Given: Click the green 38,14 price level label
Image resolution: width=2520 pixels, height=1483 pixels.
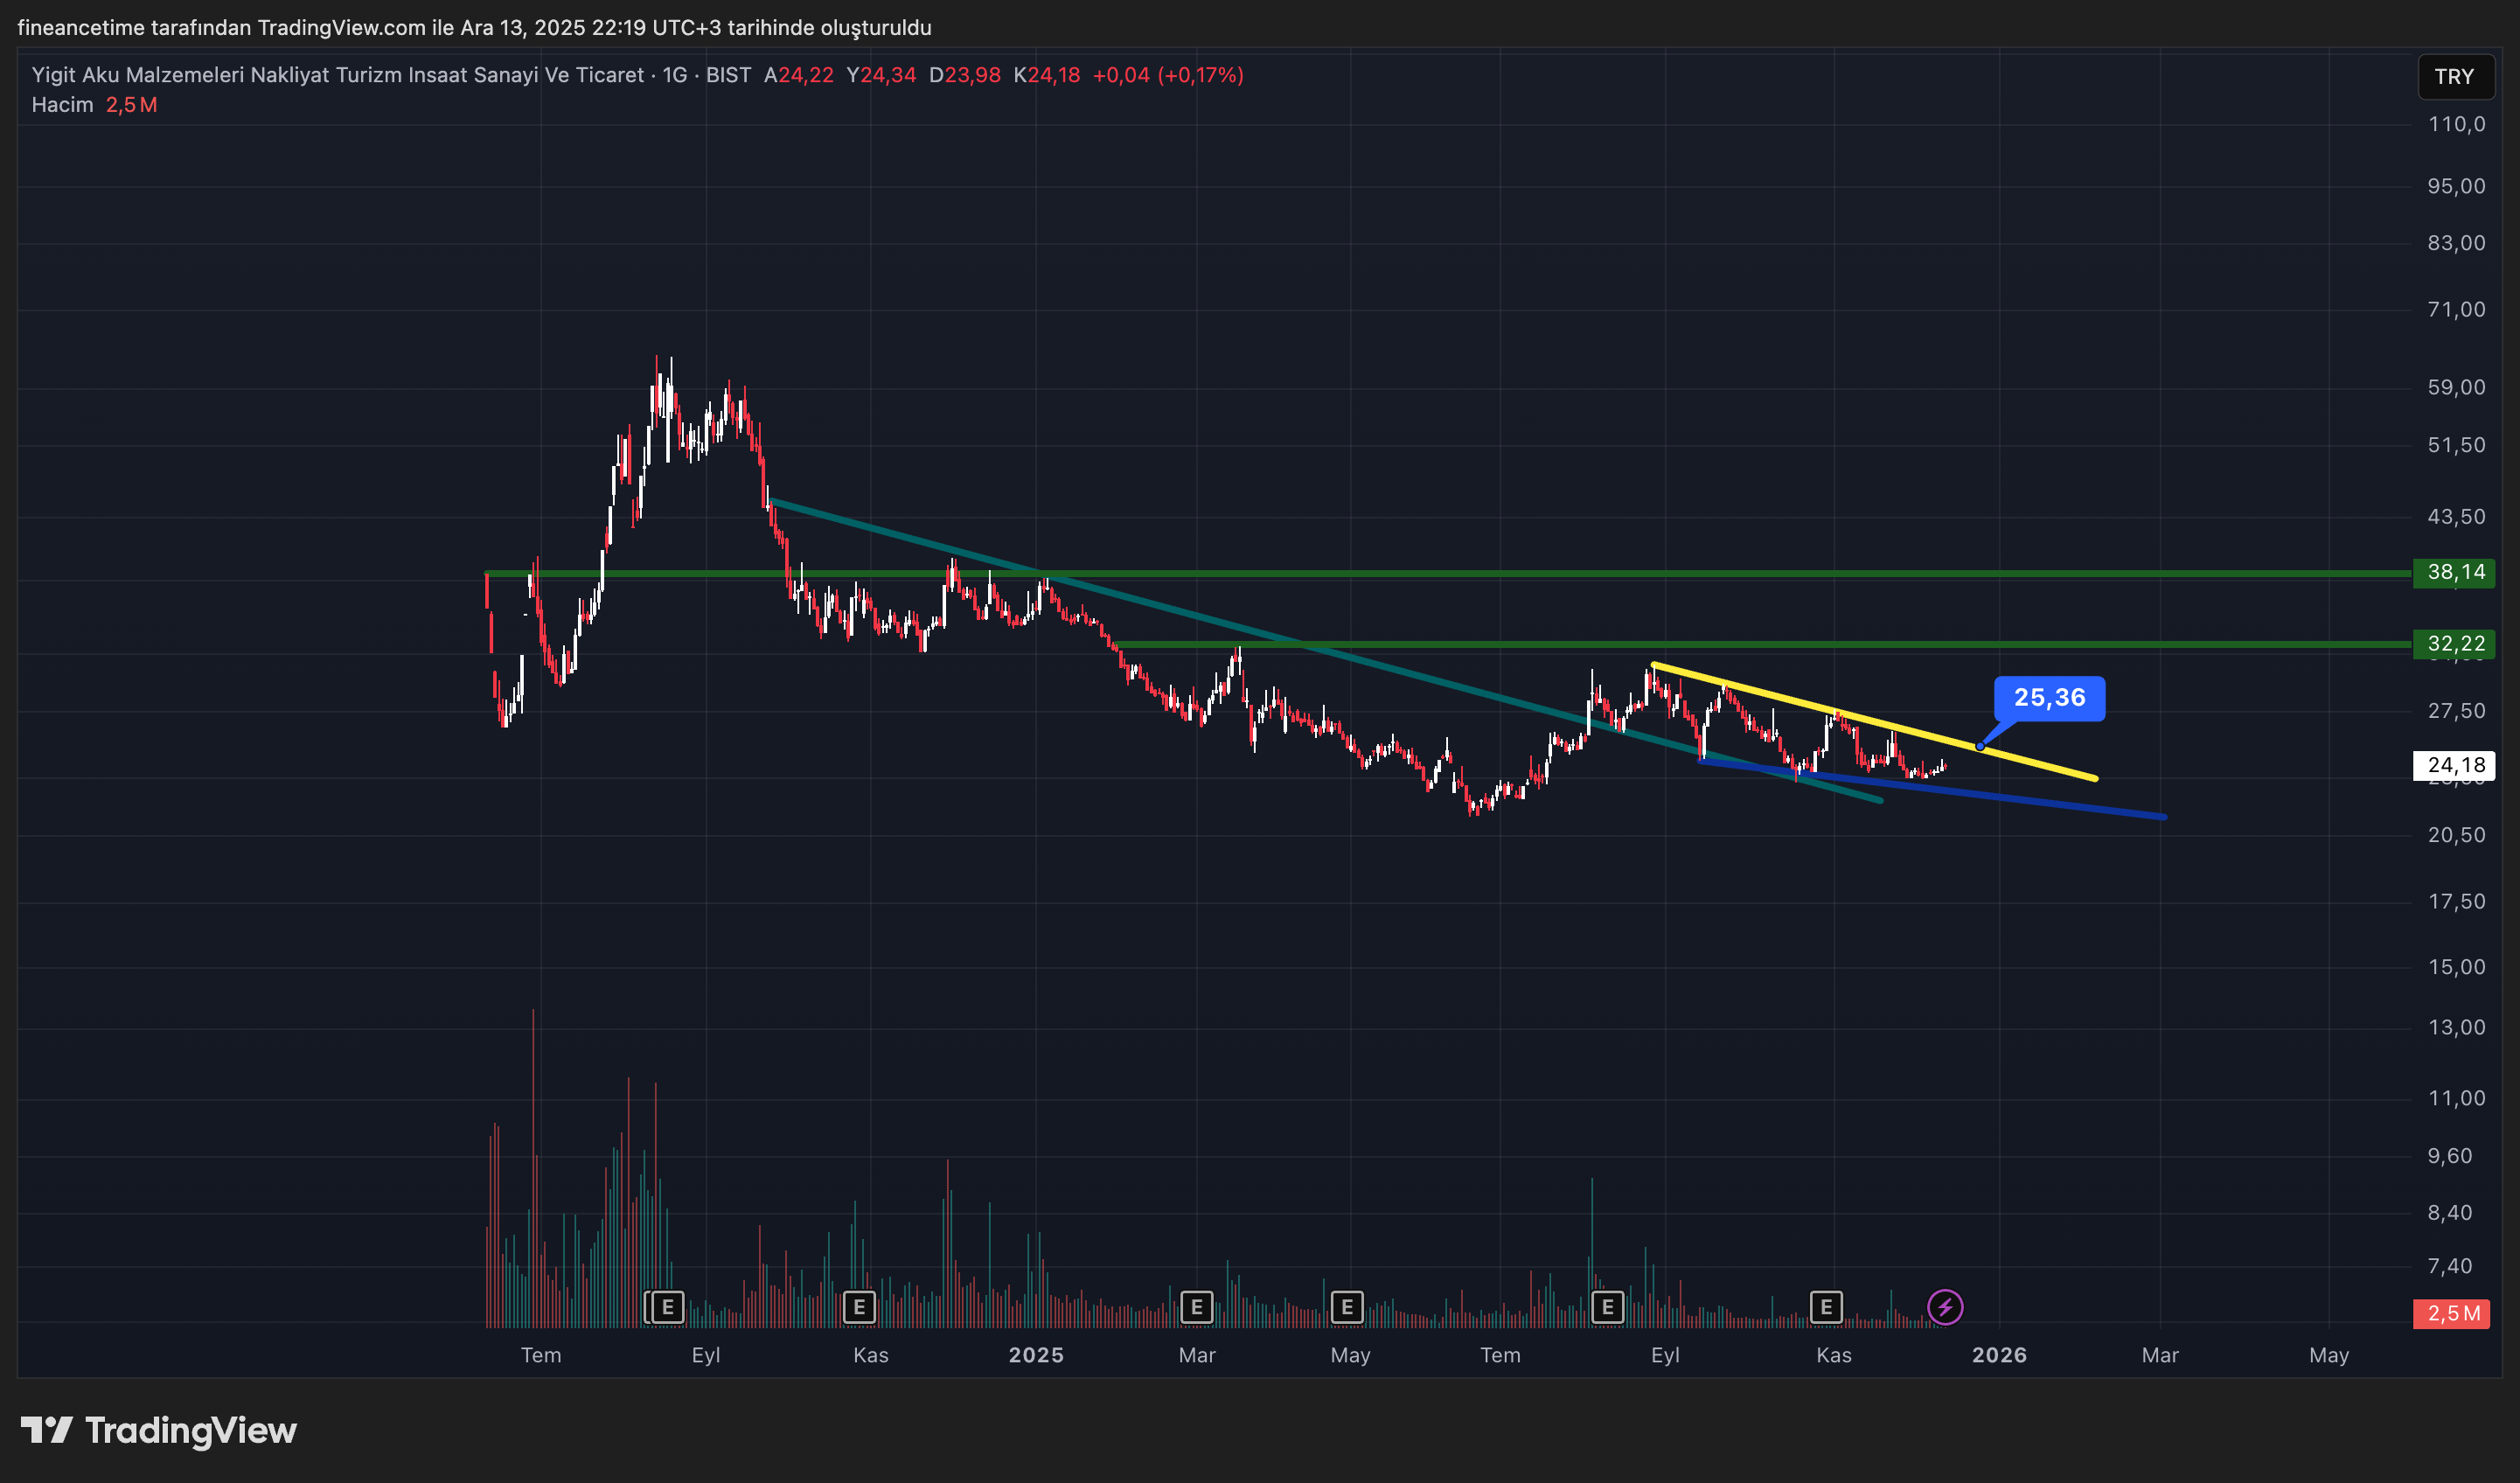Looking at the screenshot, I should click(x=2454, y=572).
